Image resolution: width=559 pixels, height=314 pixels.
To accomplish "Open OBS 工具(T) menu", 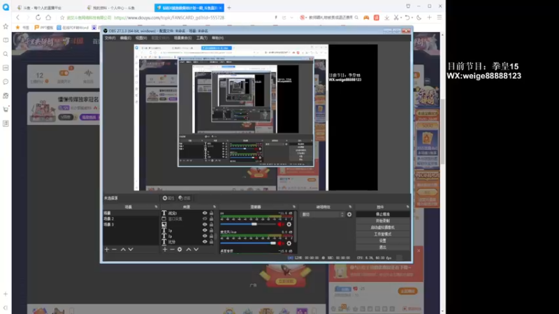I will point(202,38).
